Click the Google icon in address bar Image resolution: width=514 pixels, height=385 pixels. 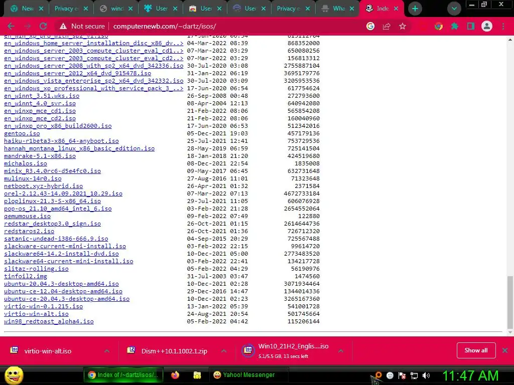(x=370, y=26)
